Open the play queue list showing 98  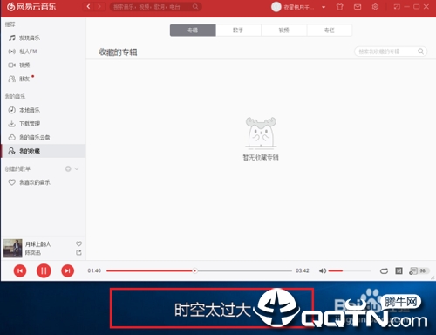click(x=419, y=270)
